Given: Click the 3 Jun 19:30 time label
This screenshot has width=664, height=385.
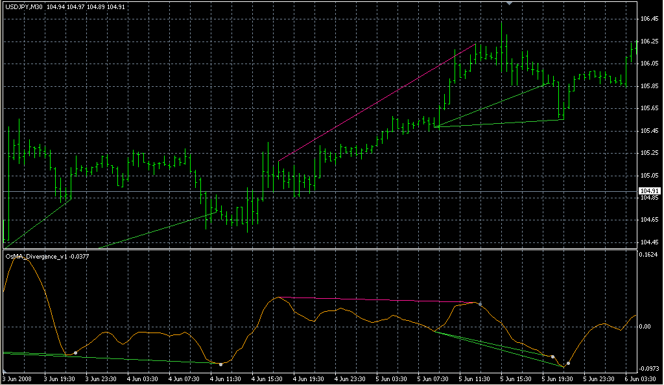Looking at the screenshot, I should click(x=59, y=379).
